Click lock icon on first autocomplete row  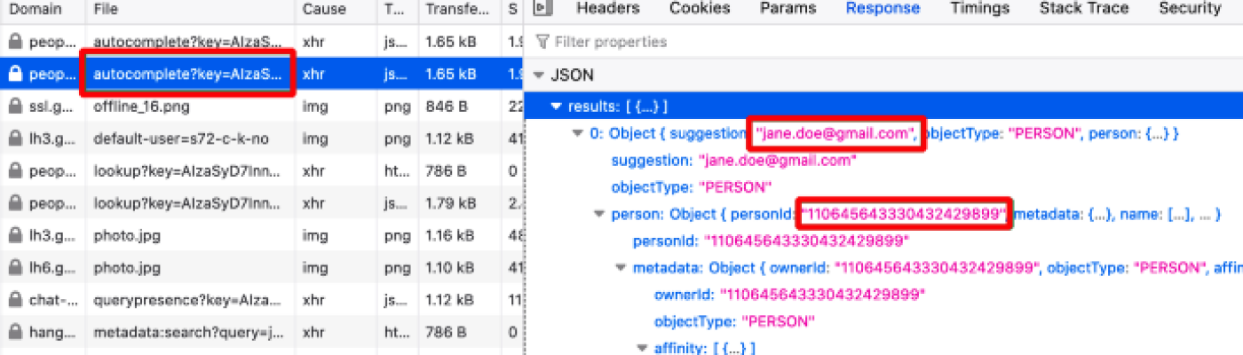click(x=14, y=42)
